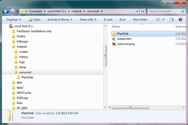This screenshot has height=125, width=188.
Task: Select Local Disk (C:) breadcrumb segment
Action: (x=57, y=11)
